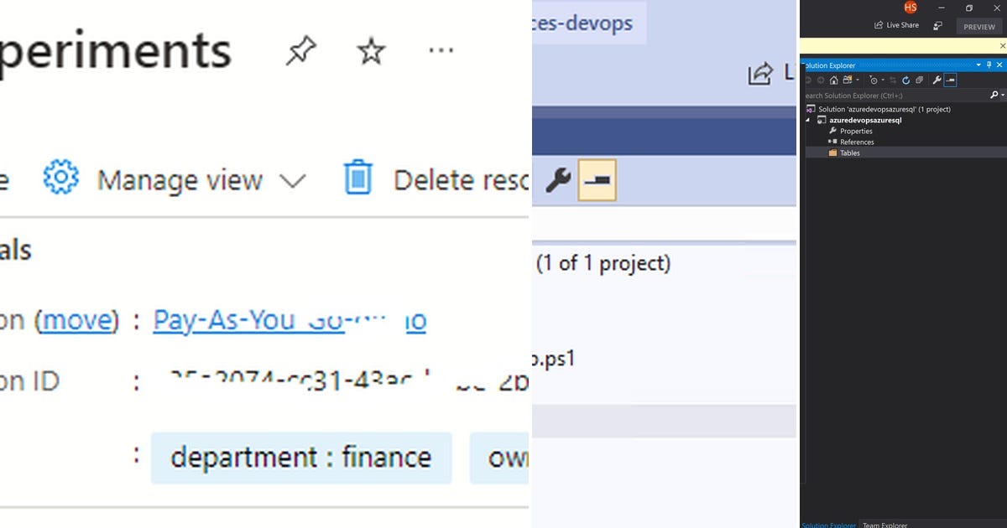
Task: Toggle auto-hide with the Solution Explorer pin
Action: [989, 65]
